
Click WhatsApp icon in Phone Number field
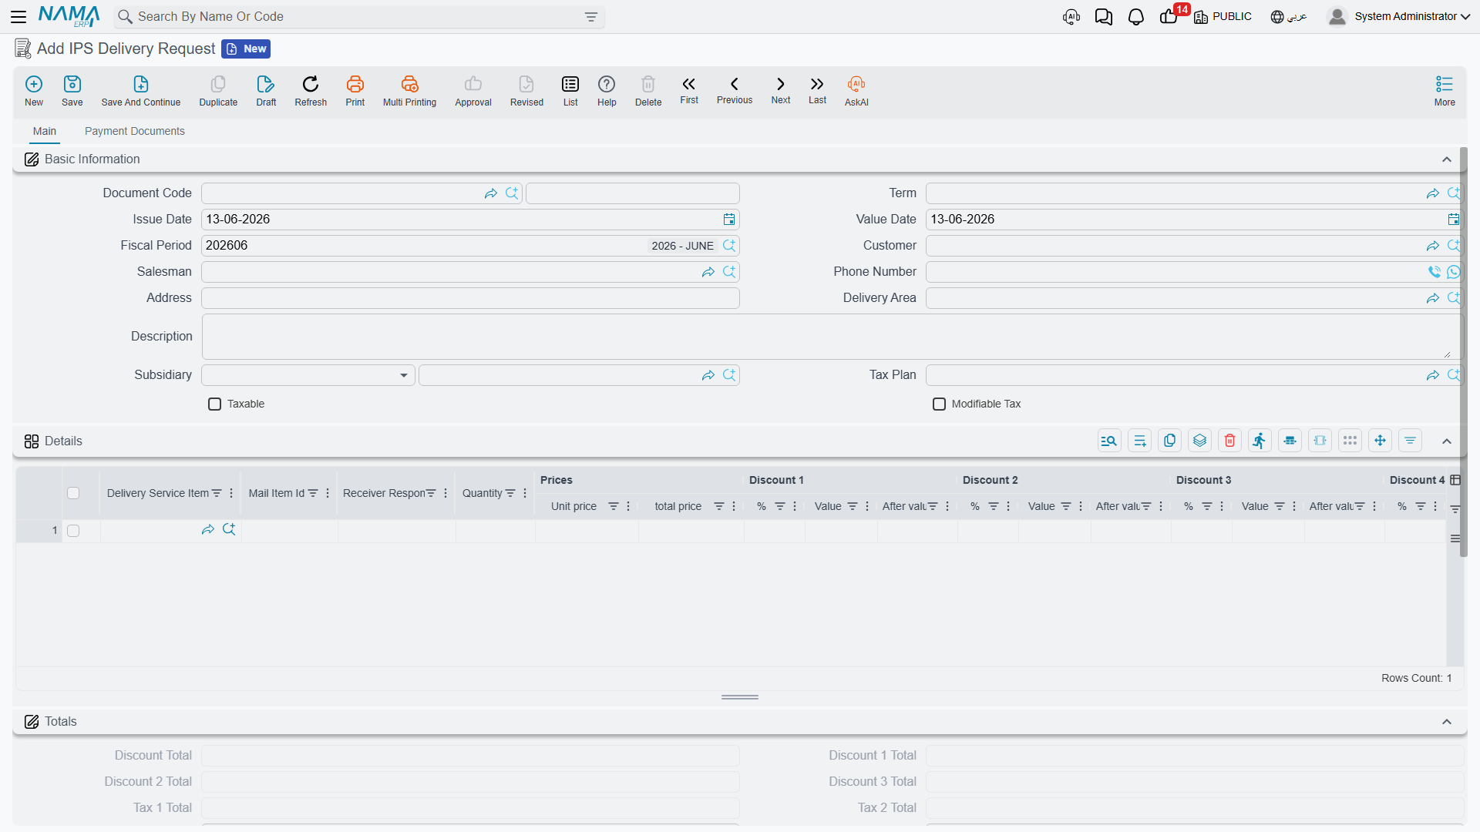[1453, 272]
